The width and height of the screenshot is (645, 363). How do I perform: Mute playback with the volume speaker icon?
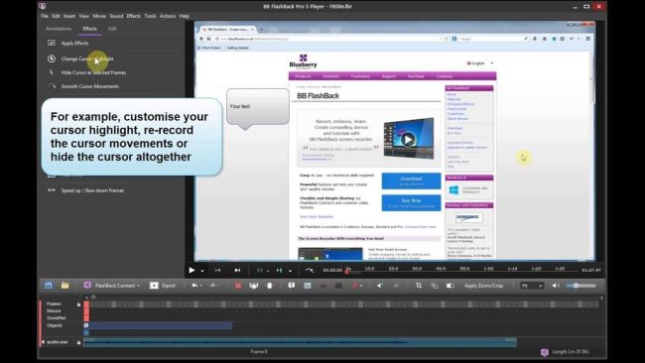(556, 286)
